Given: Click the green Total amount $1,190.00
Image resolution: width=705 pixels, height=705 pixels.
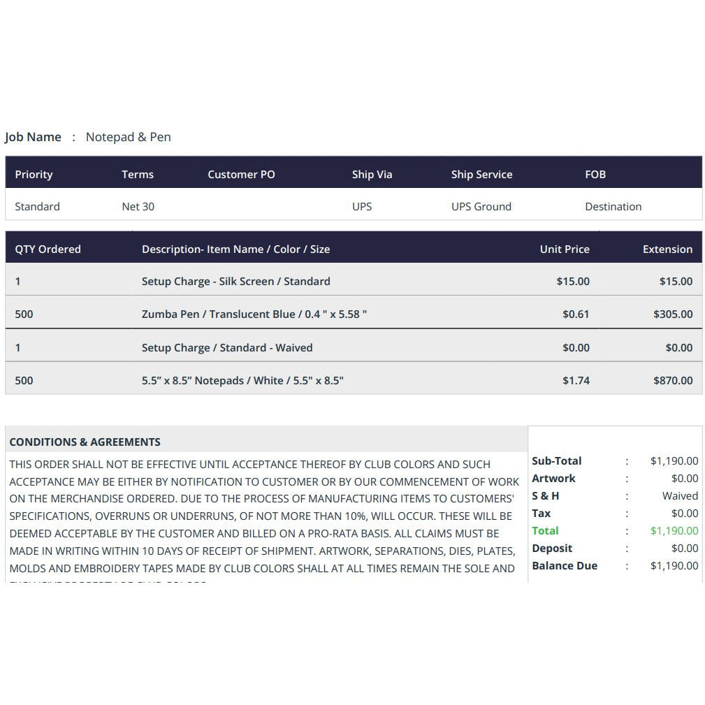Looking at the screenshot, I should [x=674, y=530].
